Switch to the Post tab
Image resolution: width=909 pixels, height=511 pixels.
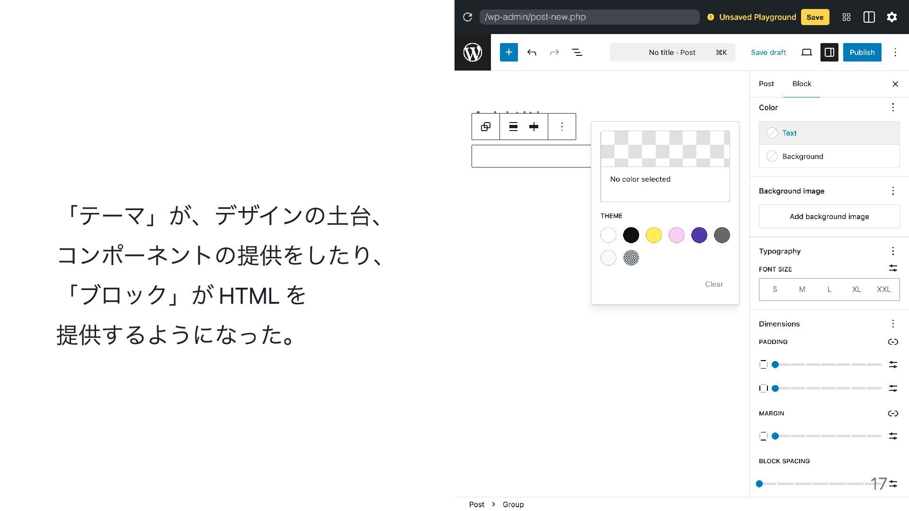(x=766, y=84)
